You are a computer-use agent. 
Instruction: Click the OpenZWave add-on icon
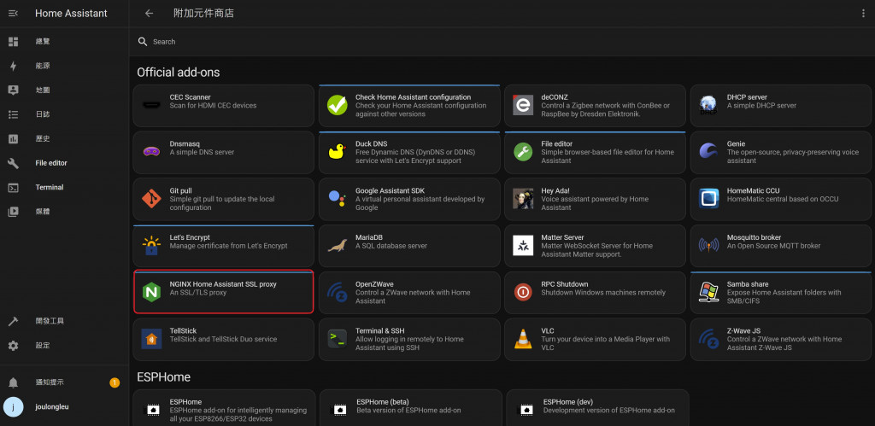337,292
